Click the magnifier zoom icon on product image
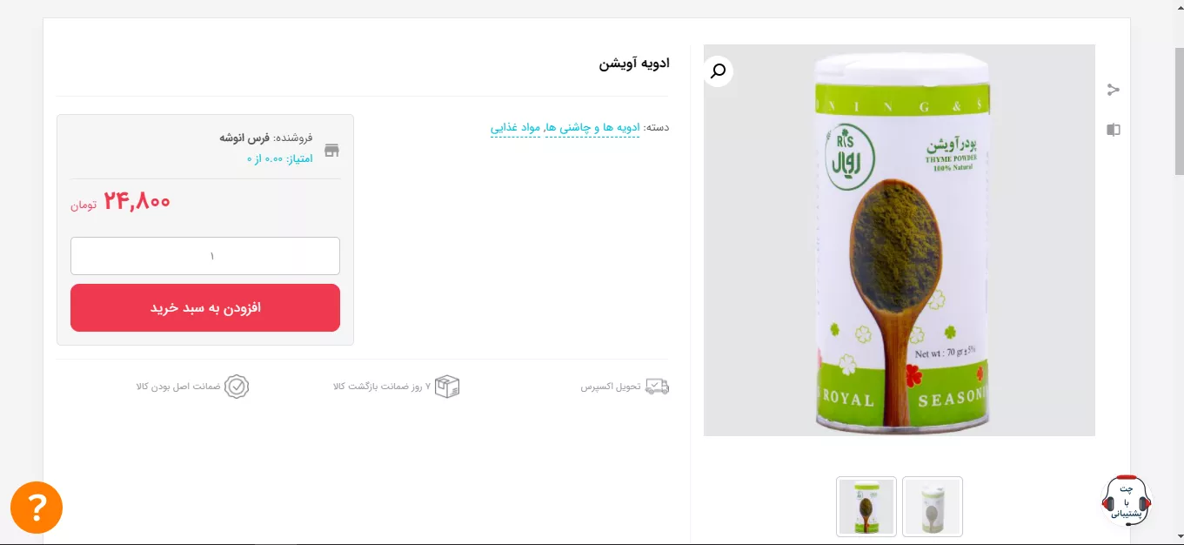Viewport: 1184px width, 545px height. coord(718,71)
